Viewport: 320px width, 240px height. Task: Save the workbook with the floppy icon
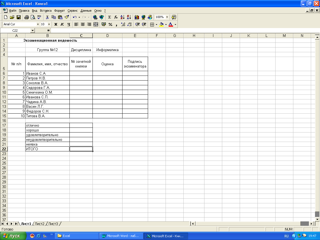click(x=19, y=17)
